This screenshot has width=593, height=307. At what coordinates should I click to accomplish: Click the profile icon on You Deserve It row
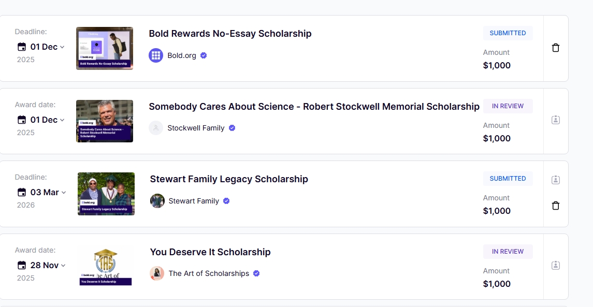click(x=556, y=265)
